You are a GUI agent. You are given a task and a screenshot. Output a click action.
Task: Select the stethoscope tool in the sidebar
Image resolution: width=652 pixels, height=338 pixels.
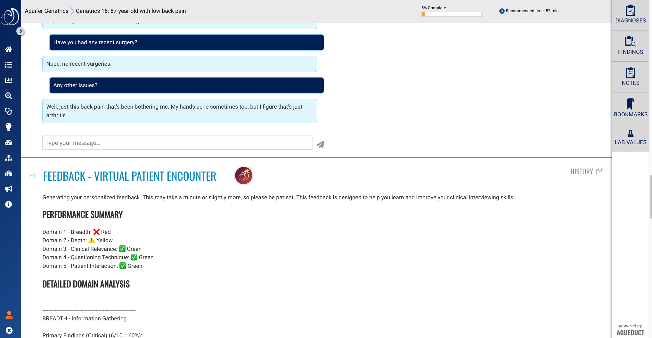[x=8, y=111]
